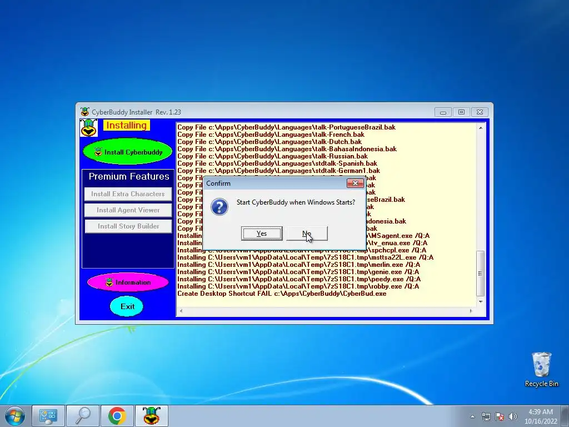Click the log line installing genie.exe

pyautogui.click(x=298, y=272)
